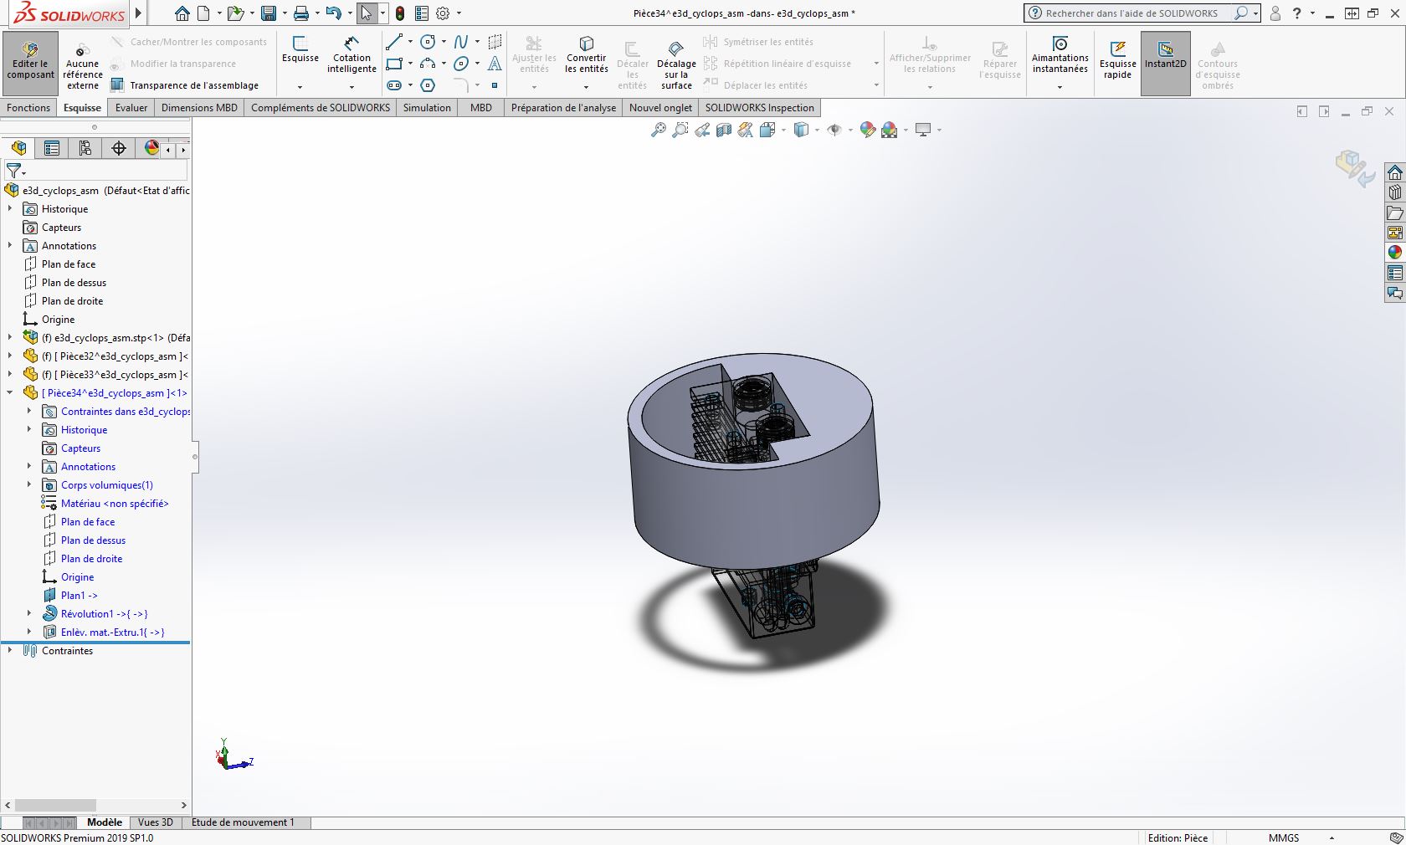Screen dimensions: 1406x845
Task: Click Convertir les entités tool
Action: 586,54
